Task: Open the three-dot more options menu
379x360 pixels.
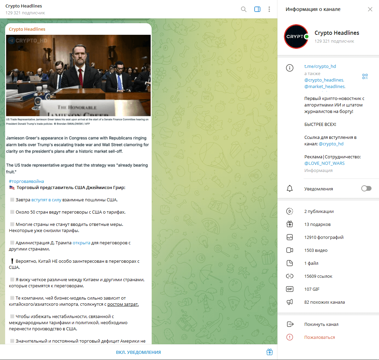Action: pyautogui.click(x=269, y=9)
